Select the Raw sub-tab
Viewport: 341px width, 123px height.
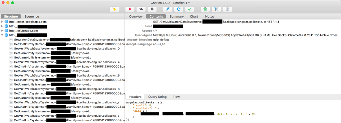tap(176, 97)
